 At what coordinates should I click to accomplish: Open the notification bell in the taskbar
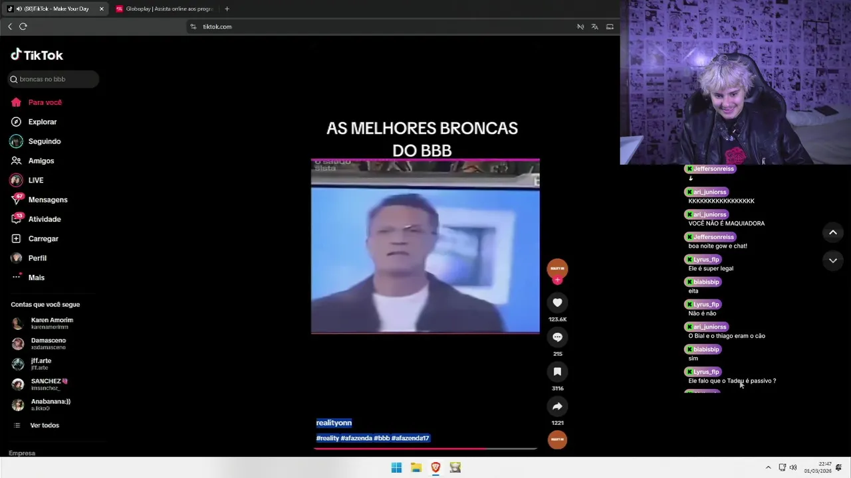tap(839, 467)
